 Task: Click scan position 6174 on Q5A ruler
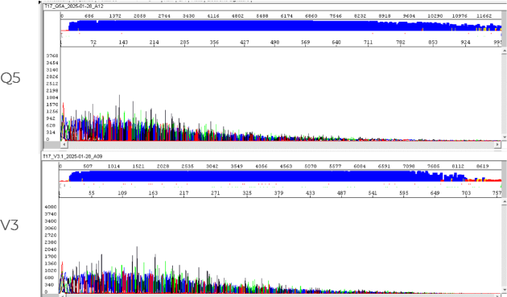coord(286,16)
